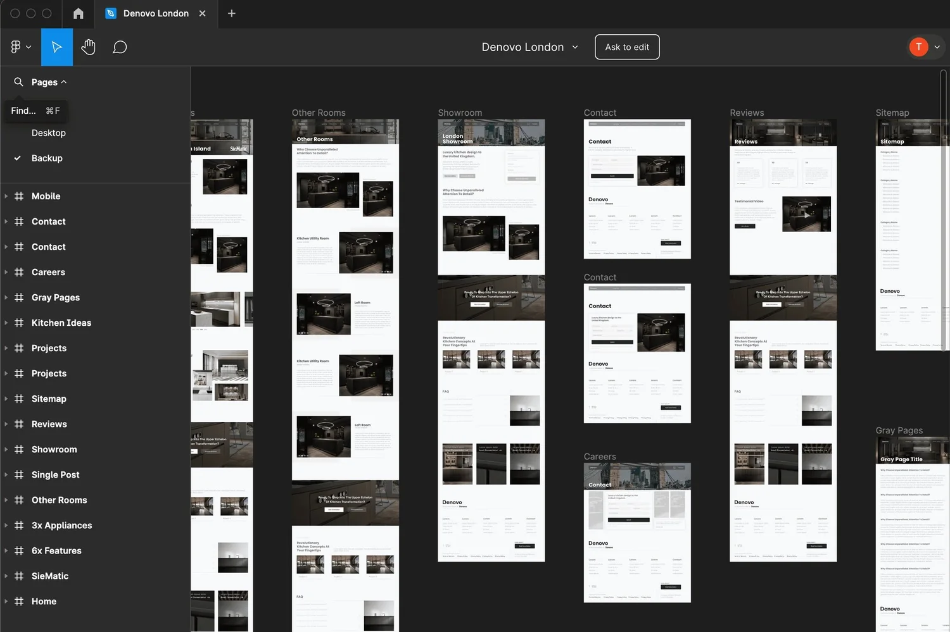Expand the Sitemap layer arrow

click(x=6, y=399)
